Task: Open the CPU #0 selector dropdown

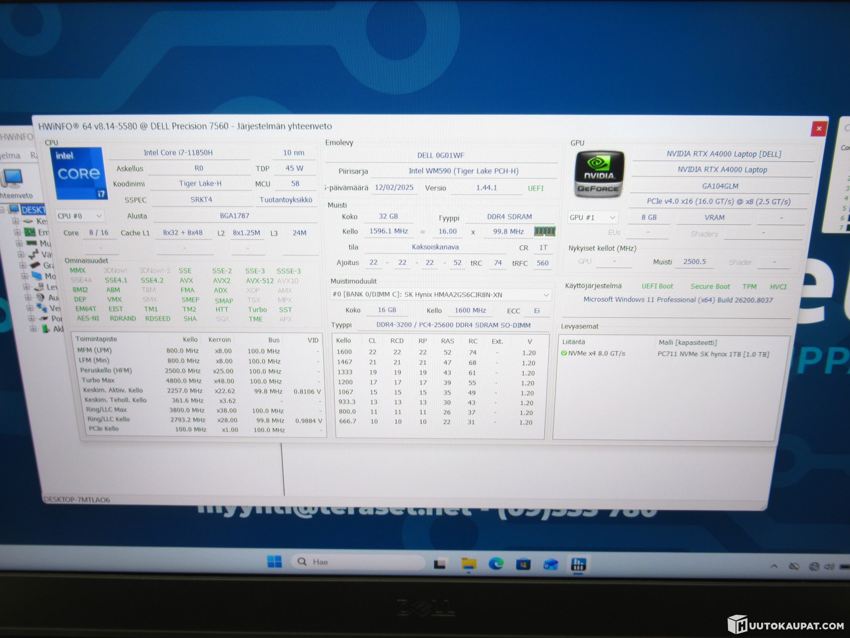Action: pos(80,216)
